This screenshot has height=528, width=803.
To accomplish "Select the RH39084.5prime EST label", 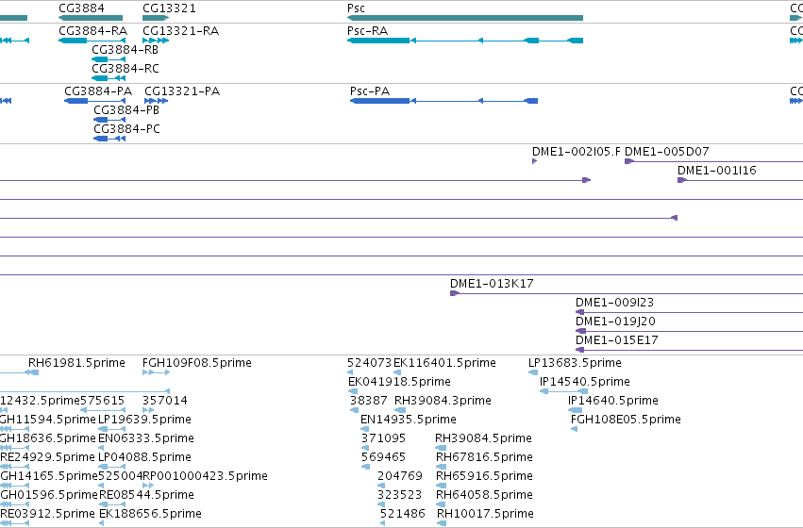I will [483, 438].
